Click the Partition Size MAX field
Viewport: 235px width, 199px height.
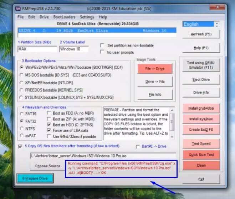(x=37, y=49)
